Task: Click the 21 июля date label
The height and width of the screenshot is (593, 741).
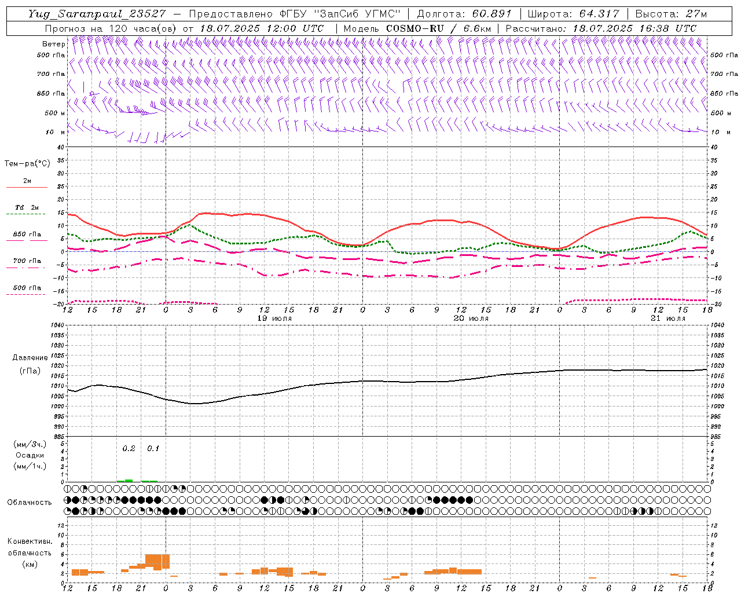Action: 668,319
